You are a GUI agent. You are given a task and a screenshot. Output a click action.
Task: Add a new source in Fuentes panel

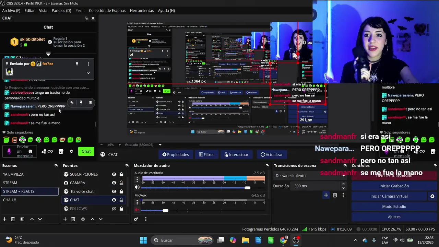[65, 219]
